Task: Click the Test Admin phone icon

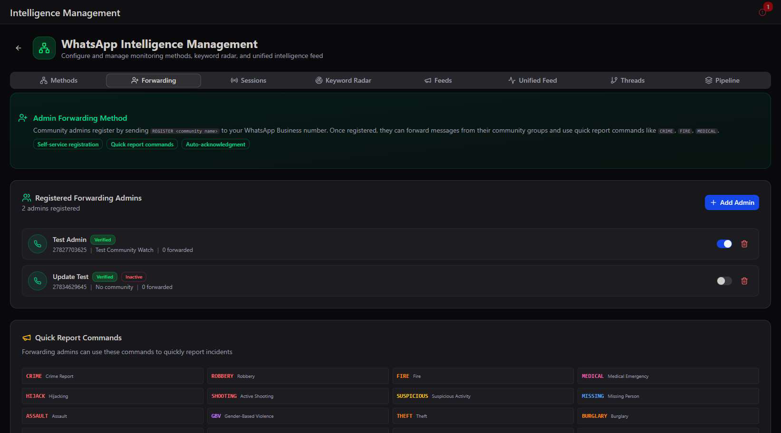Action: click(x=38, y=244)
